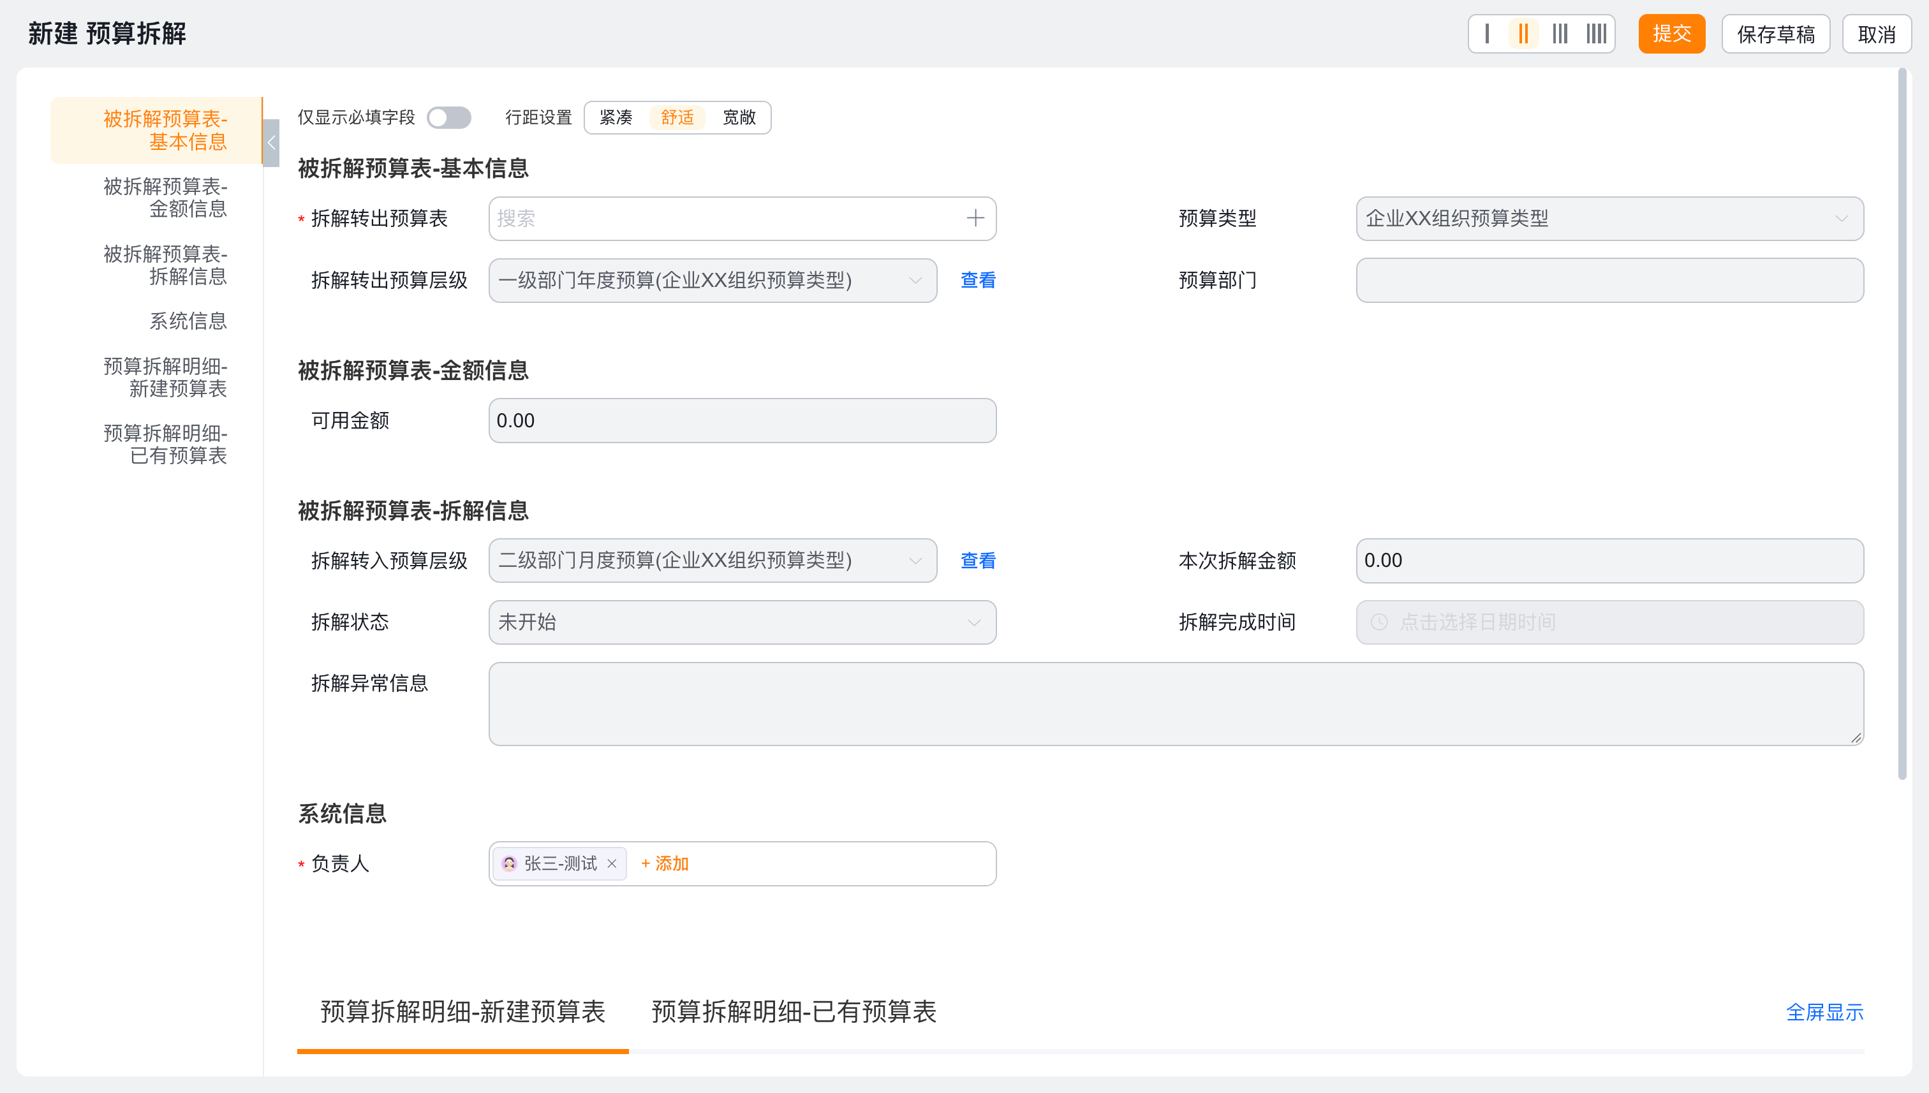
Task: Select 宽敞 row spacing option
Action: [x=739, y=117]
